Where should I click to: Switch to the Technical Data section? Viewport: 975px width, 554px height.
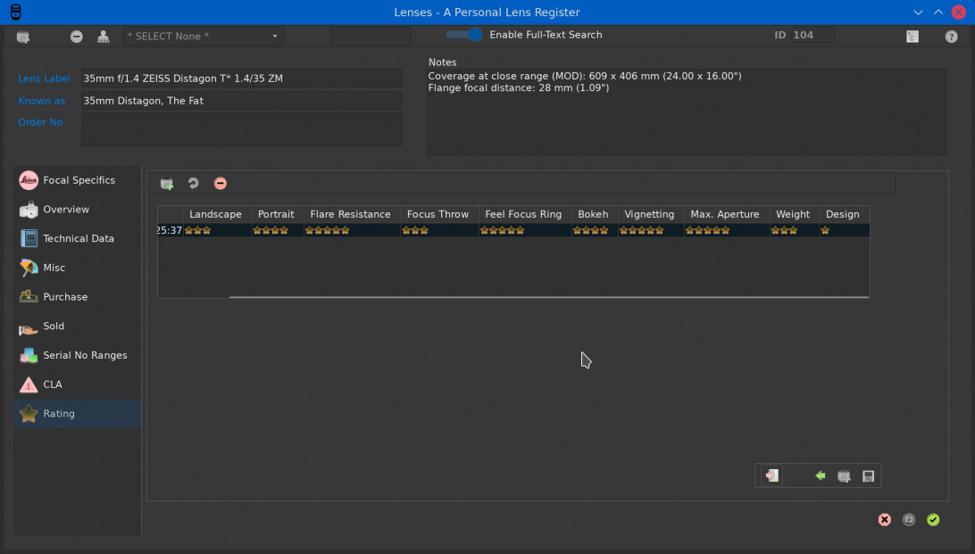(78, 238)
